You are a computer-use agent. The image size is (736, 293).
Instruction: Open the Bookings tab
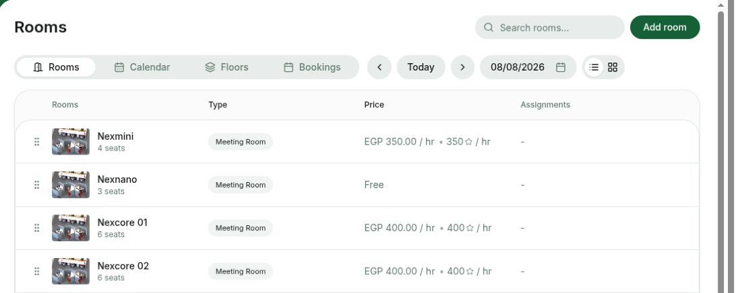[x=312, y=67]
